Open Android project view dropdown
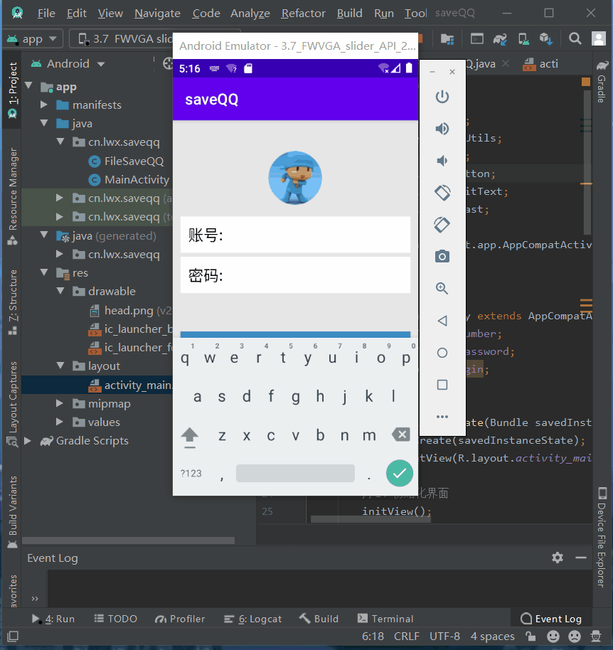Screen dimensions: 613x650 (68, 64)
